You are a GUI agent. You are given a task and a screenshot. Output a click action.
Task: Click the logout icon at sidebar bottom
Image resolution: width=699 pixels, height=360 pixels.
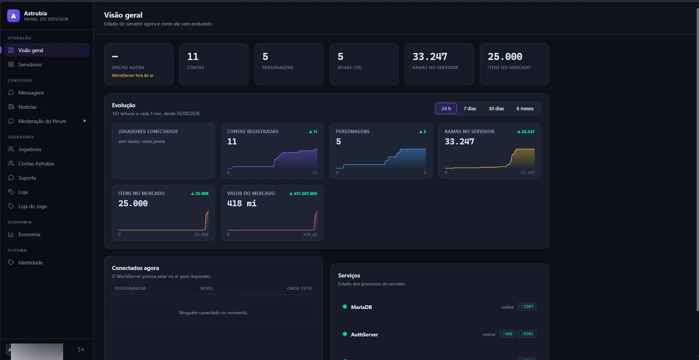pyautogui.click(x=81, y=349)
